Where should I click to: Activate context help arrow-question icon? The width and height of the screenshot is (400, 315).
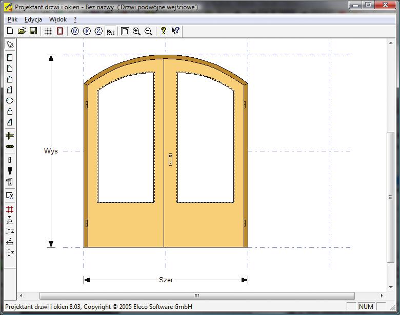[x=175, y=31]
